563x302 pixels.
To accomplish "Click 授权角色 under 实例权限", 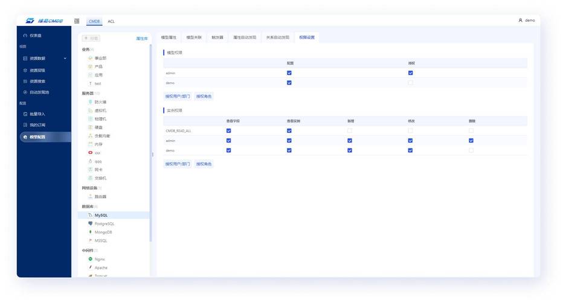I will click(204, 164).
